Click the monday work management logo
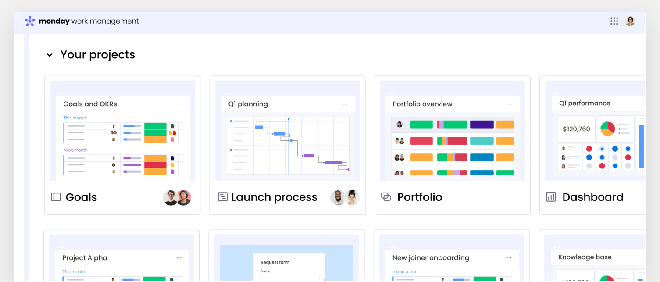Viewport: 660px width, 282px height. click(x=82, y=21)
